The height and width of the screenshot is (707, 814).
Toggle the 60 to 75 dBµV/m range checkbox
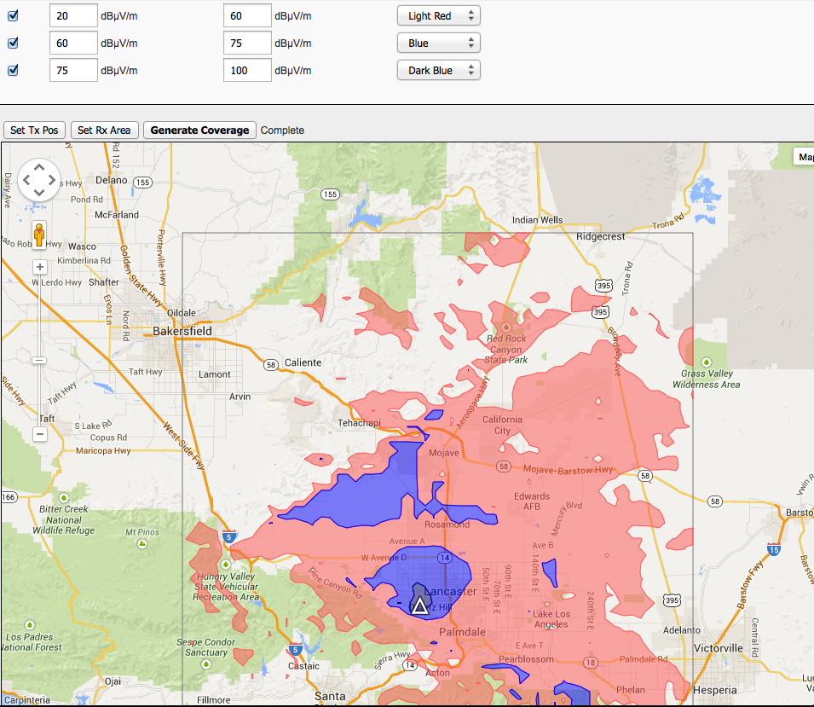point(13,43)
